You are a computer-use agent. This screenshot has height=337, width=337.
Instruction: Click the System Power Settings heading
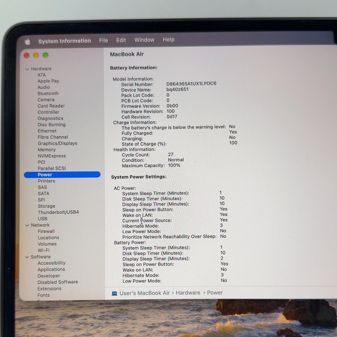tap(139, 177)
